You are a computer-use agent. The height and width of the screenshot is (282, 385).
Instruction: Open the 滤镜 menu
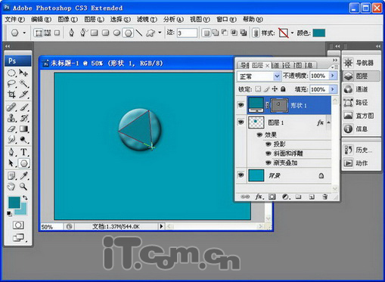147,19
